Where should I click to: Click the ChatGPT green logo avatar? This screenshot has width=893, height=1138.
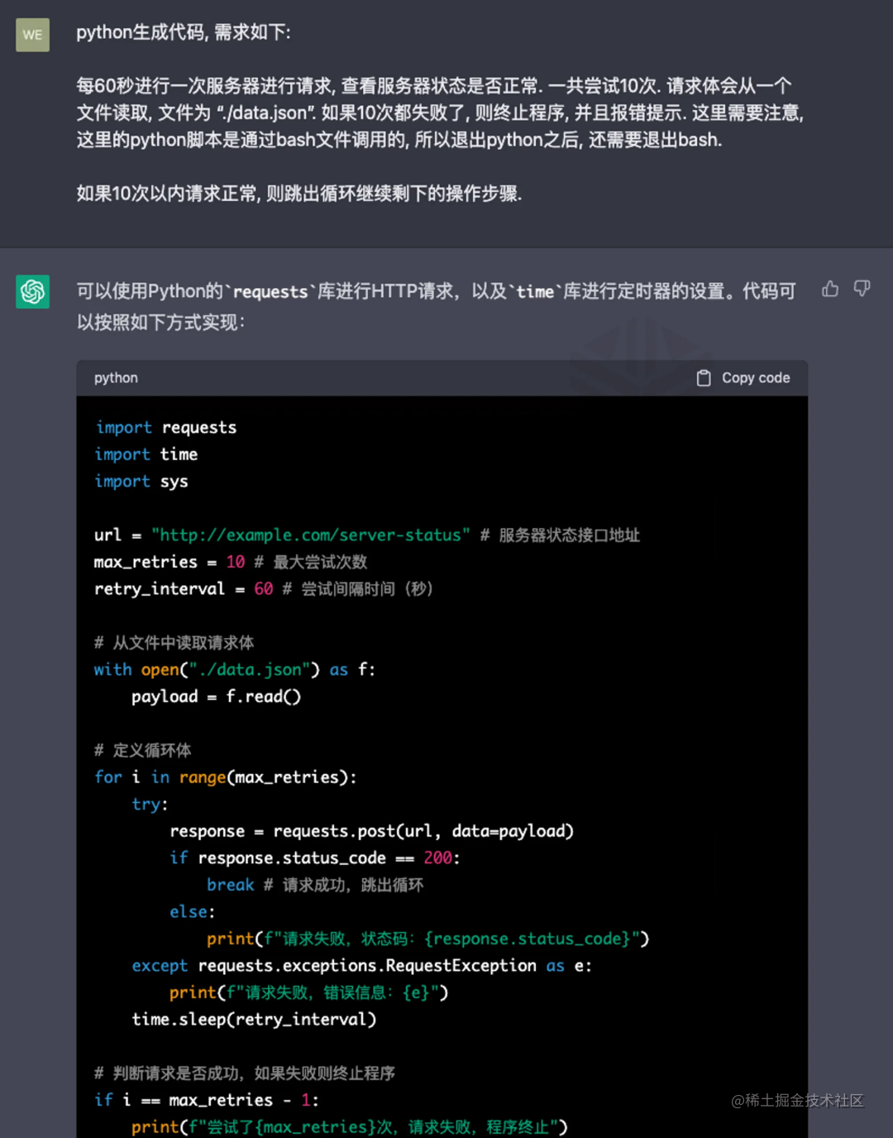pyautogui.click(x=32, y=292)
